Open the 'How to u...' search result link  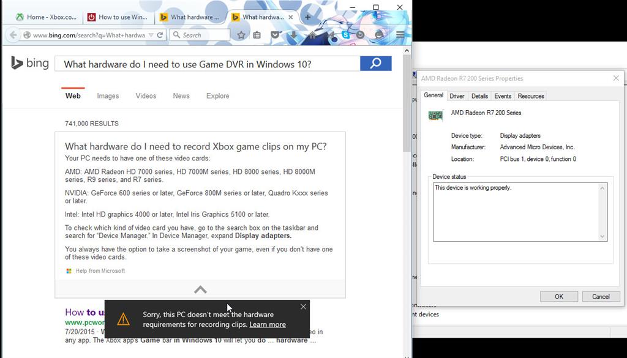tap(85, 312)
